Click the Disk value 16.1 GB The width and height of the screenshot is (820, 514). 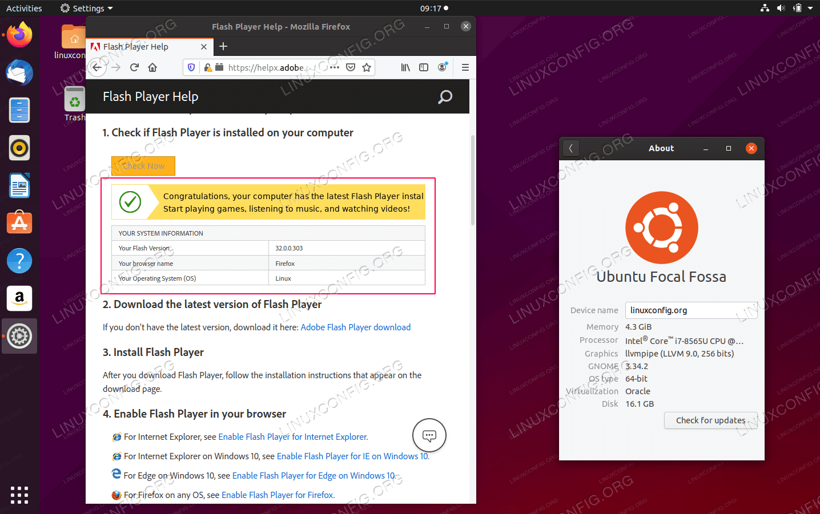point(640,404)
